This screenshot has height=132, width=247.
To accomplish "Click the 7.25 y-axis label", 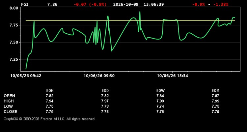I will tap(14, 59).
